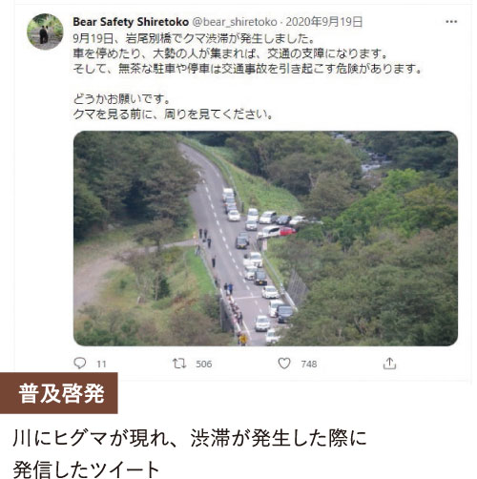Click the reply count 11
Screen dimensions: 477x479
pos(101,364)
